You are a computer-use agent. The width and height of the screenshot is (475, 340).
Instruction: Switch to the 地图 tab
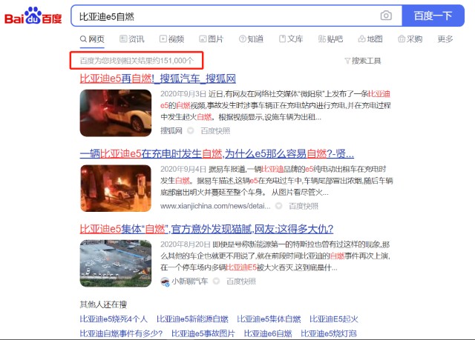click(370, 39)
